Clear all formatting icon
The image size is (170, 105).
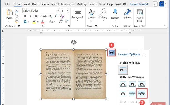pos(62,16)
